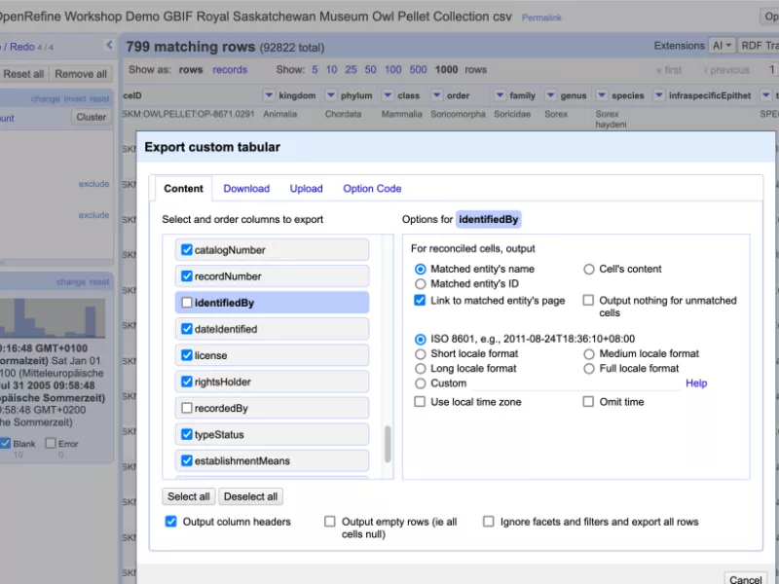Enable the Omit time option
Image resolution: width=779 pixels, height=584 pixels.
click(589, 401)
